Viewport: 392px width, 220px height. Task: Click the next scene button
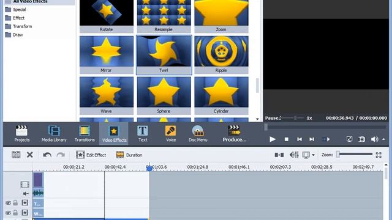click(326, 139)
